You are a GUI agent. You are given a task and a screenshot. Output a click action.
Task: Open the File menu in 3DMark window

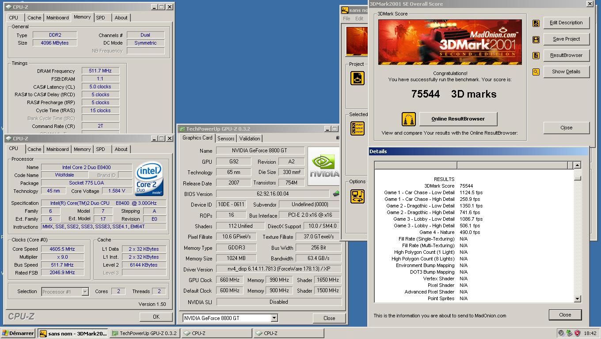346,19
